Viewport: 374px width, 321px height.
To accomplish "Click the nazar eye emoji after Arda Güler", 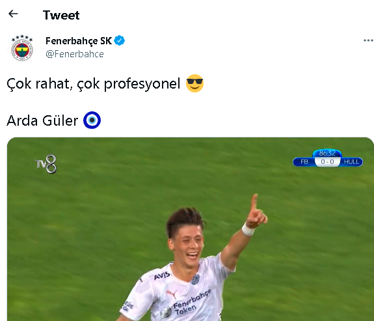I will click(92, 120).
